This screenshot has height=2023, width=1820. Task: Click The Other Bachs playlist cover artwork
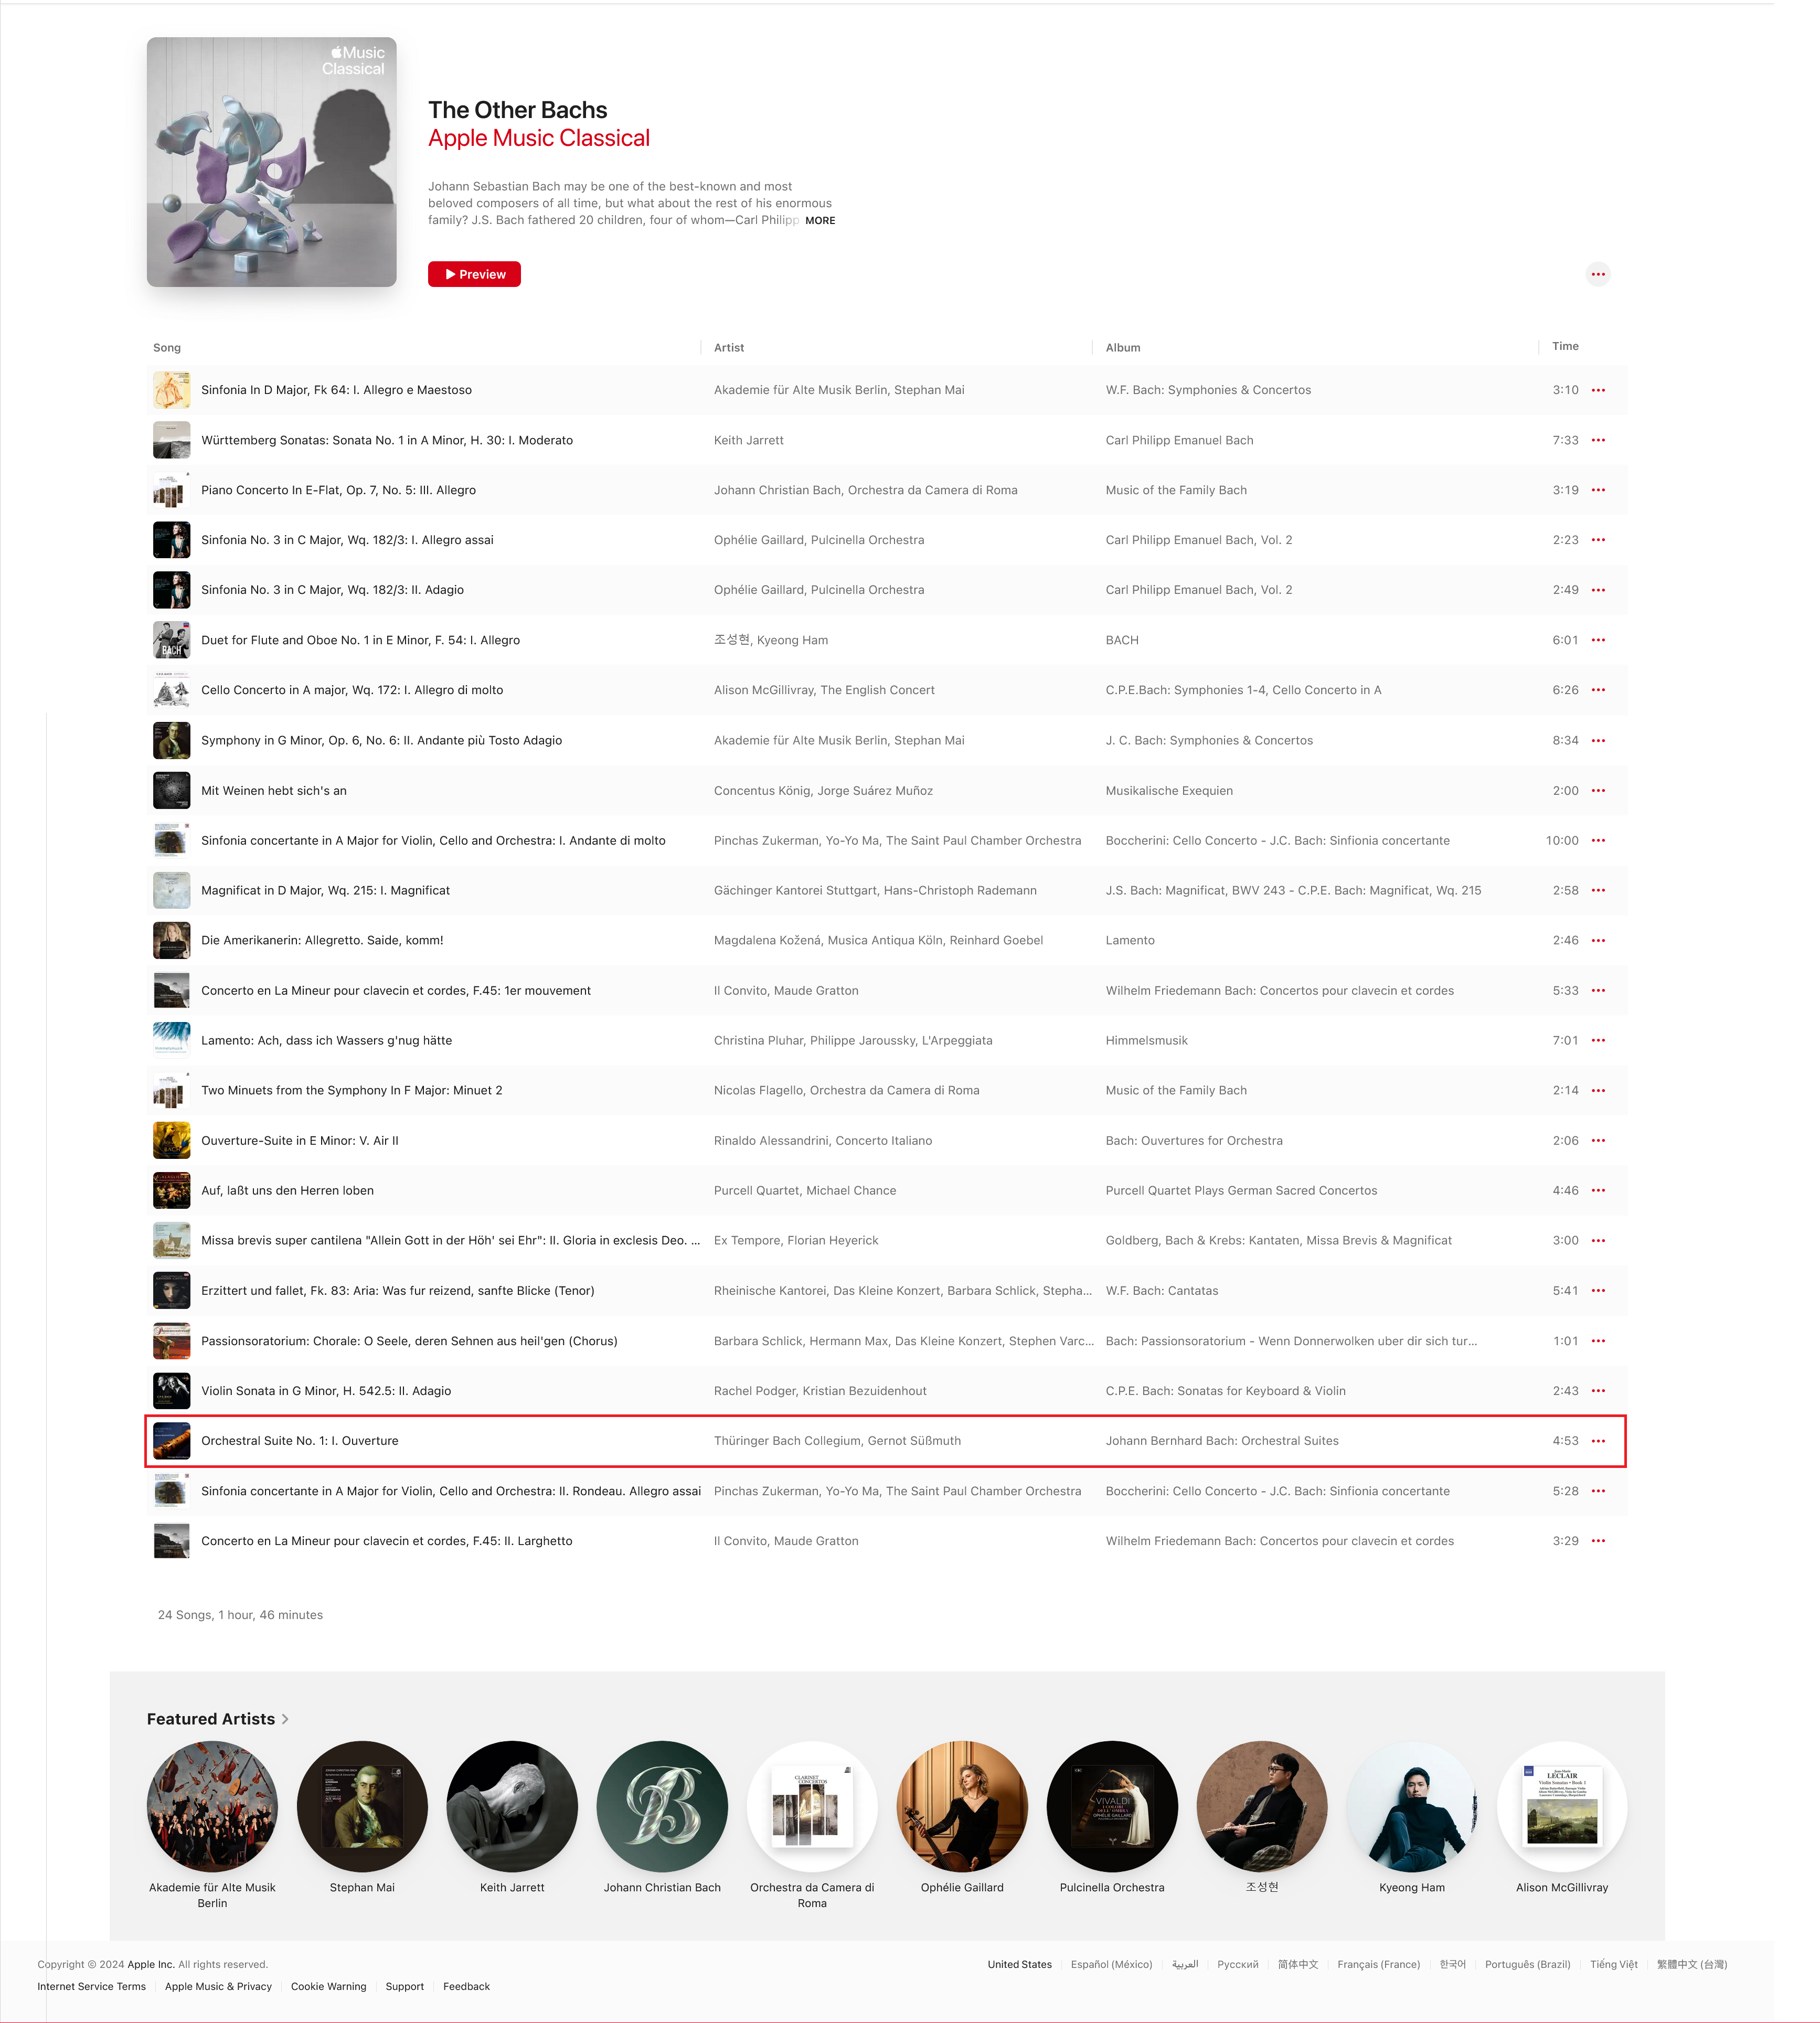point(272,162)
